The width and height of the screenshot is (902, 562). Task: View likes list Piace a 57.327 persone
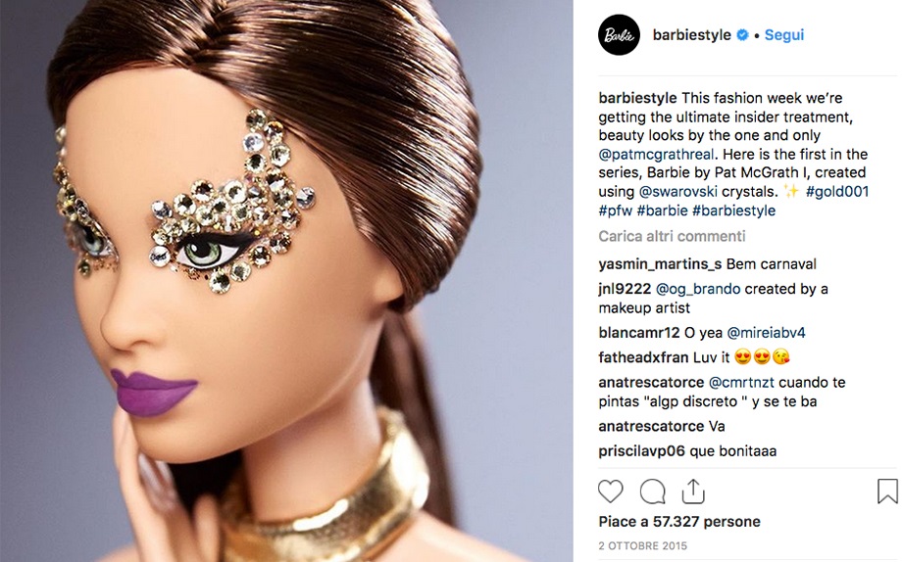(679, 521)
